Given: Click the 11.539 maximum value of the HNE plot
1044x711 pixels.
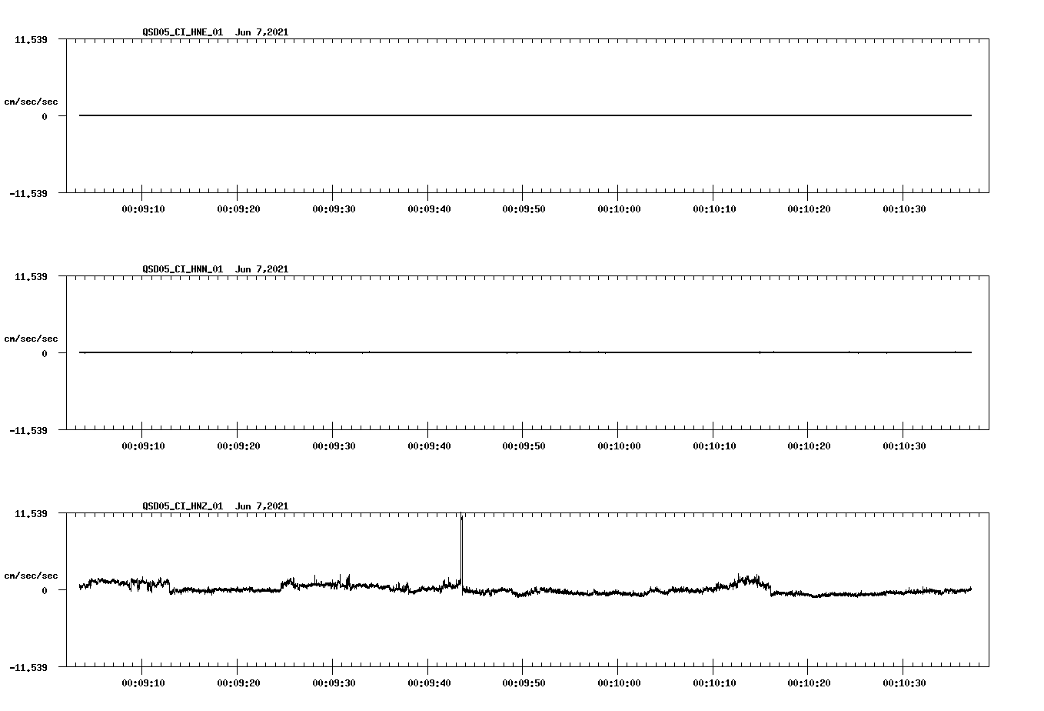Looking at the screenshot, I should pos(31,39).
